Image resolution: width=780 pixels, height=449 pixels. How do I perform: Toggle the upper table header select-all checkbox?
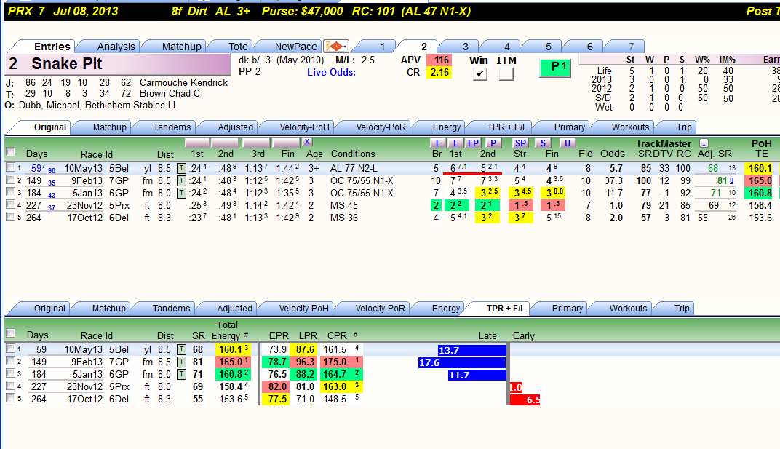click(x=10, y=152)
